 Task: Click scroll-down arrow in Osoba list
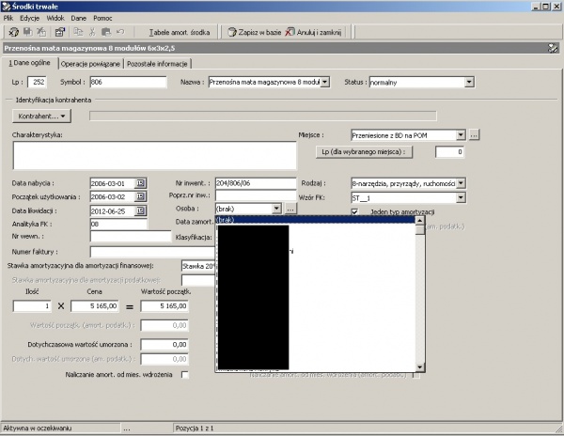click(x=420, y=367)
